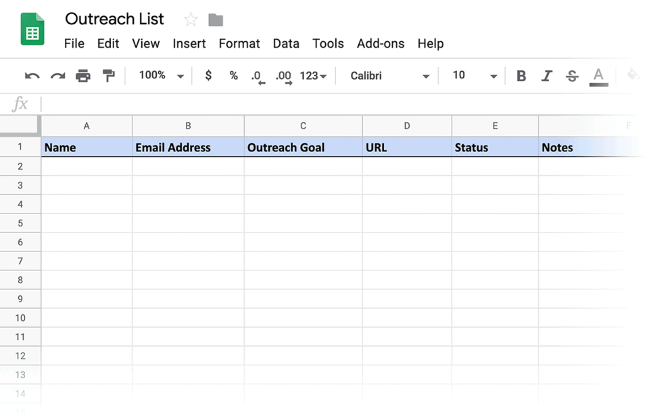
Task: Open the Format menu
Action: [239, 43]
